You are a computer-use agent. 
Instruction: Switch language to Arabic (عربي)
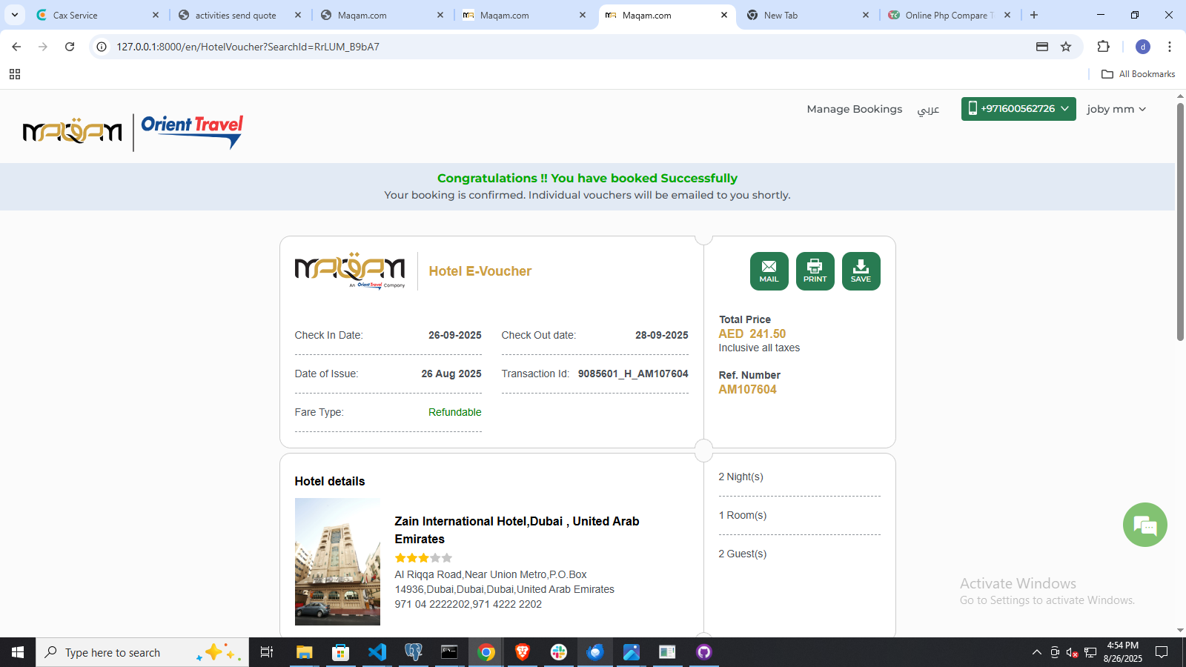928,109
